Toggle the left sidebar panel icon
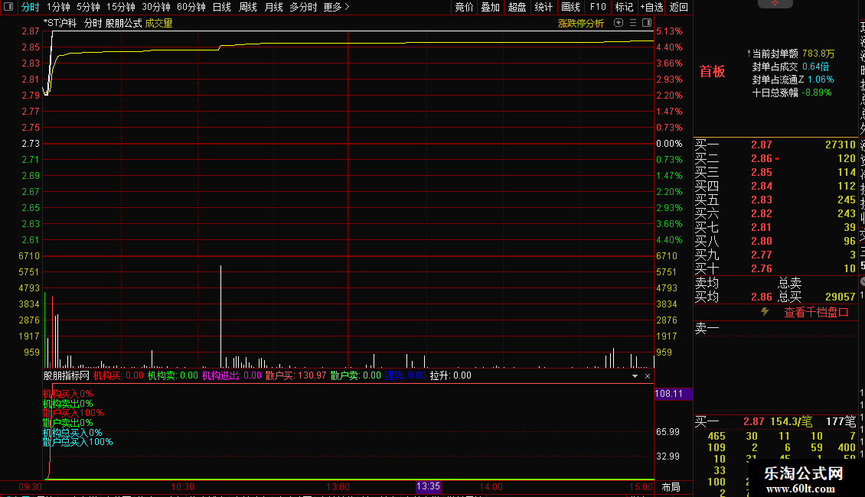Screen dimensions: 865x497 click(x=8, y=7)
